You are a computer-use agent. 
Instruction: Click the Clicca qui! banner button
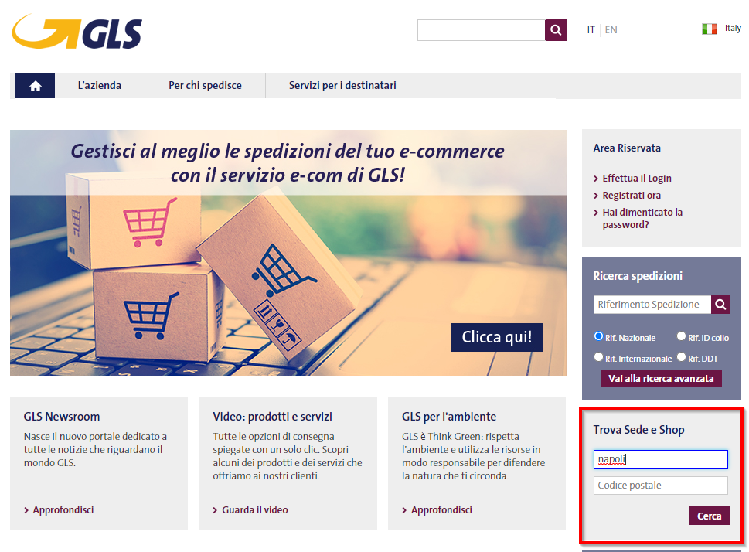tap(497, 337)
